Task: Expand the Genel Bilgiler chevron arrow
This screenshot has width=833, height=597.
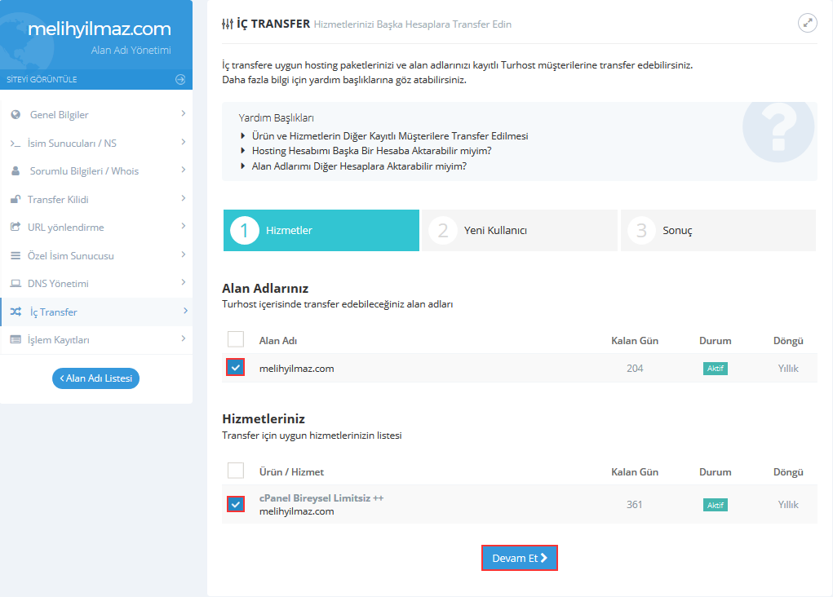Action: tap(184, 113)
